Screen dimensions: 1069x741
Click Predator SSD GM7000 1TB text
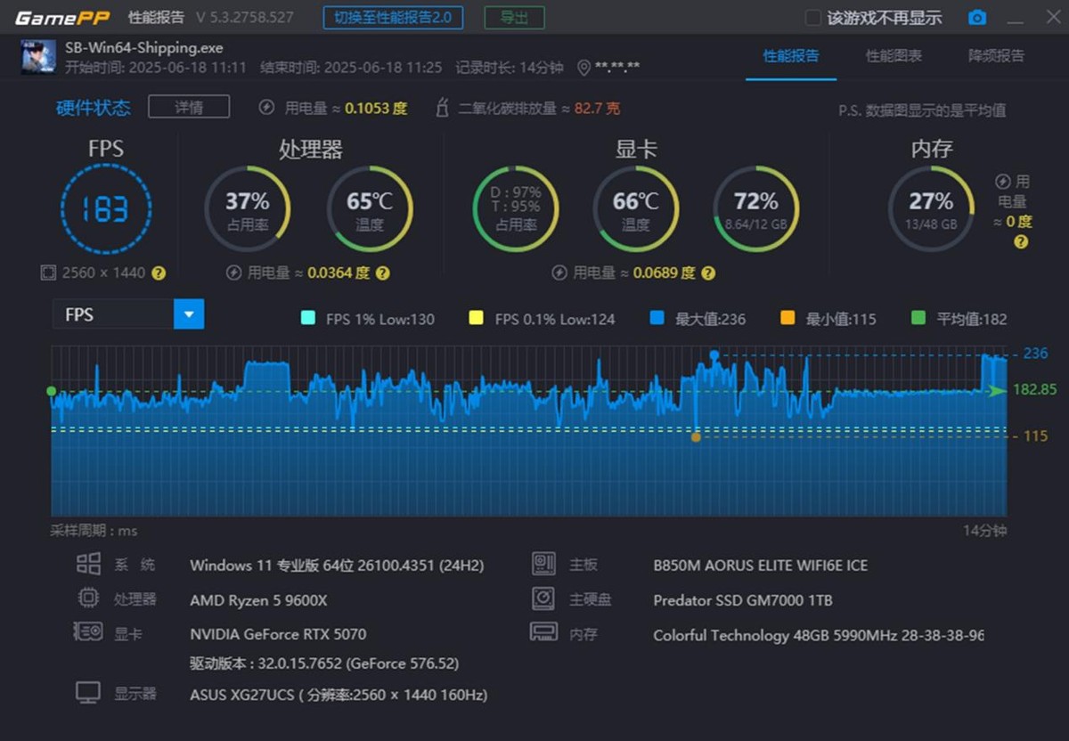pos(743,600)
